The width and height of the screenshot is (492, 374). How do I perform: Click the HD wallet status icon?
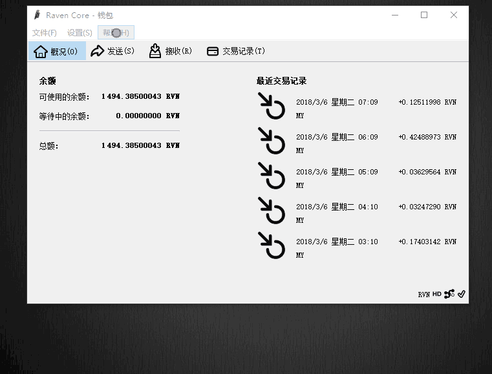[x=437, y=294]
